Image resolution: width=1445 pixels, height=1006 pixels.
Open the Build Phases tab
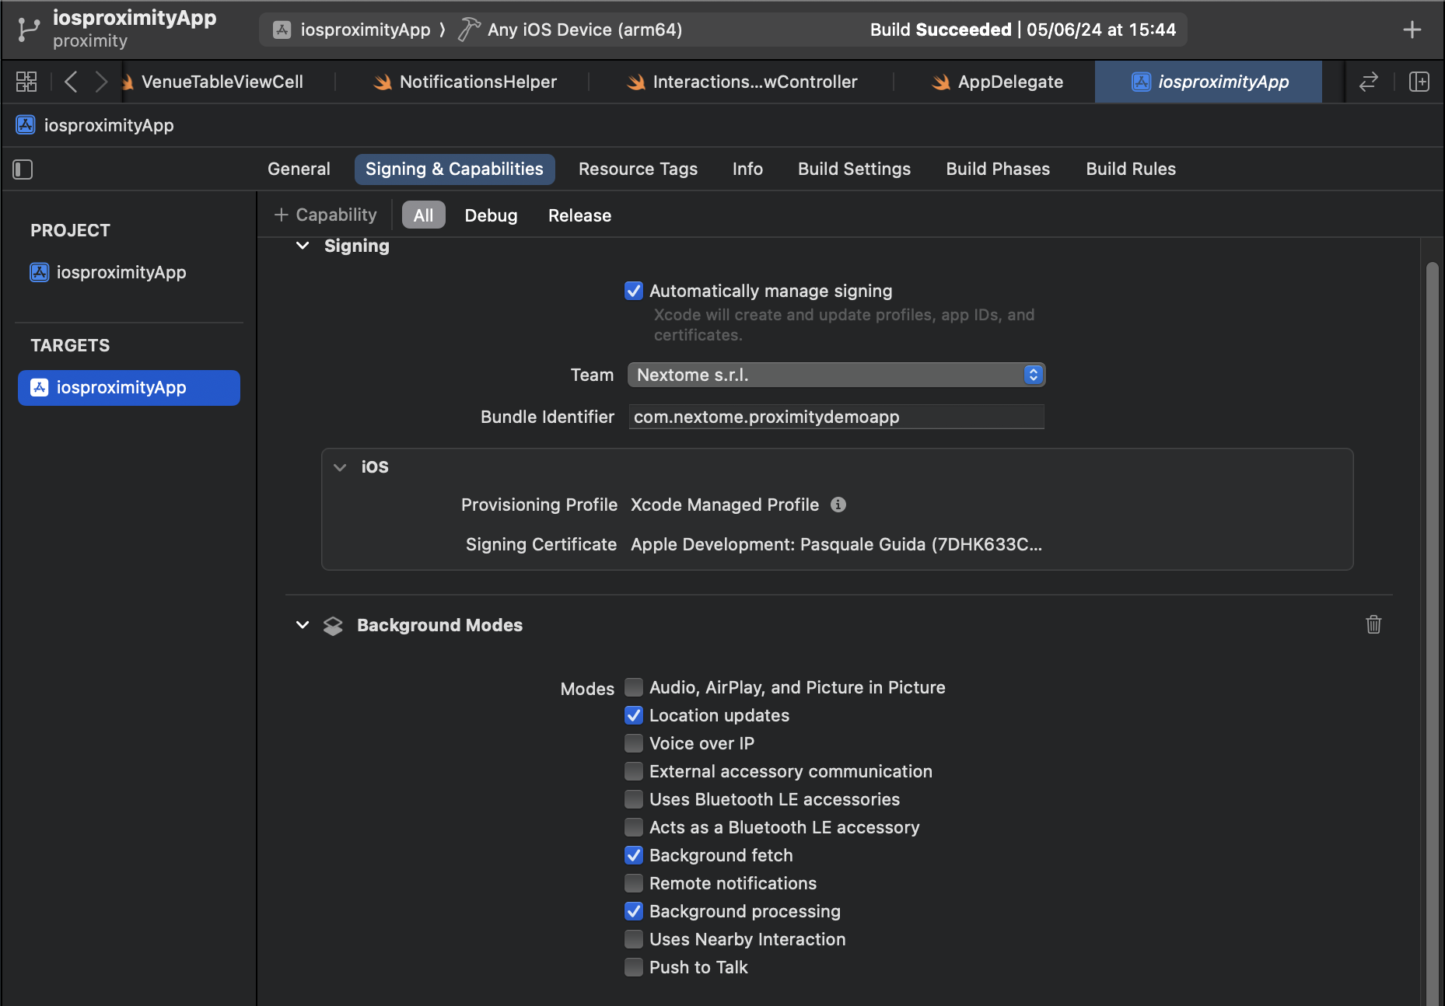998,169
